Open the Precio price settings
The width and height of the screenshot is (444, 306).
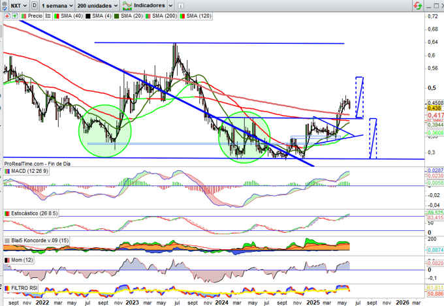click(x=32, y=16)
